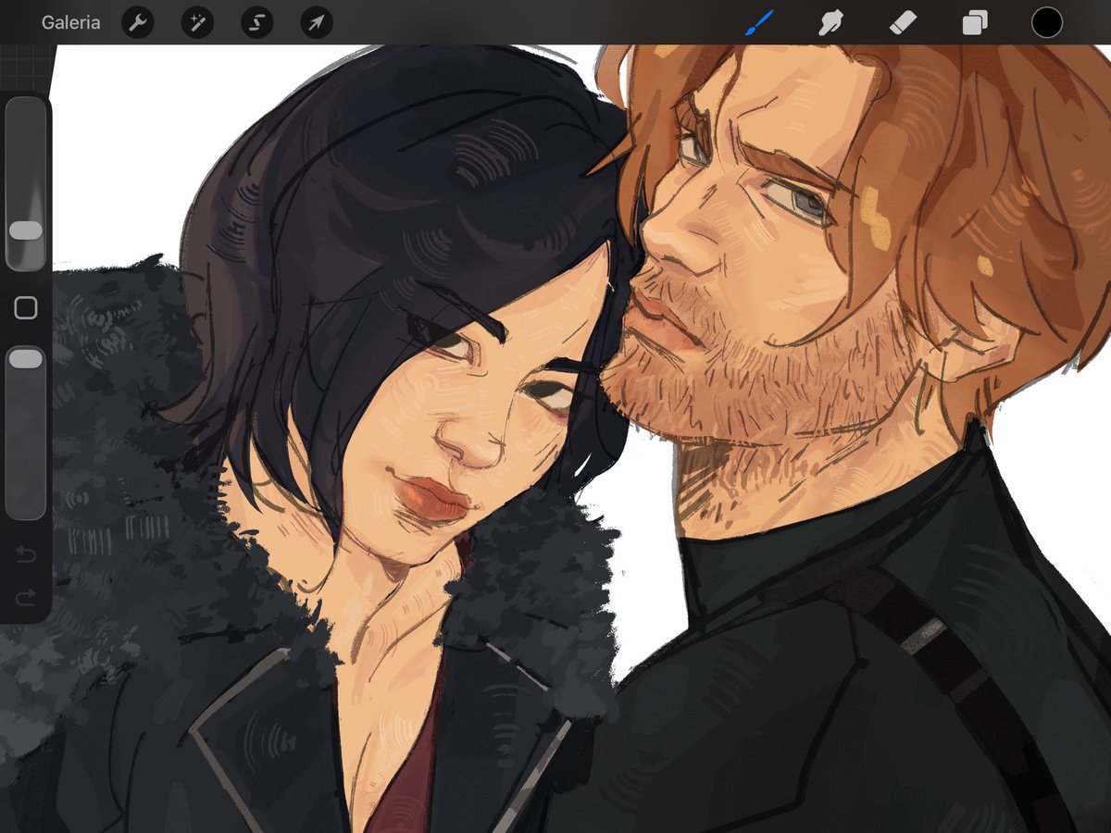Open the Actions wrench menu
1111x833 pixels.
coord(137,22)
